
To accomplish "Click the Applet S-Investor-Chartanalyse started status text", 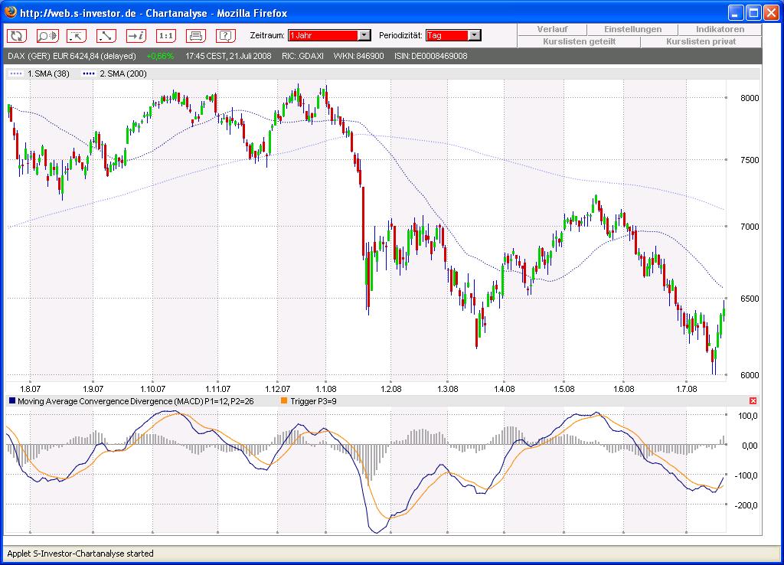I will (x=80, y=554).
